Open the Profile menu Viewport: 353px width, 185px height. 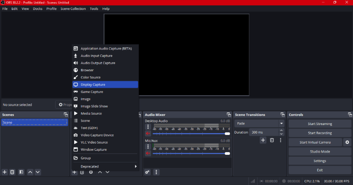[51, 9]
